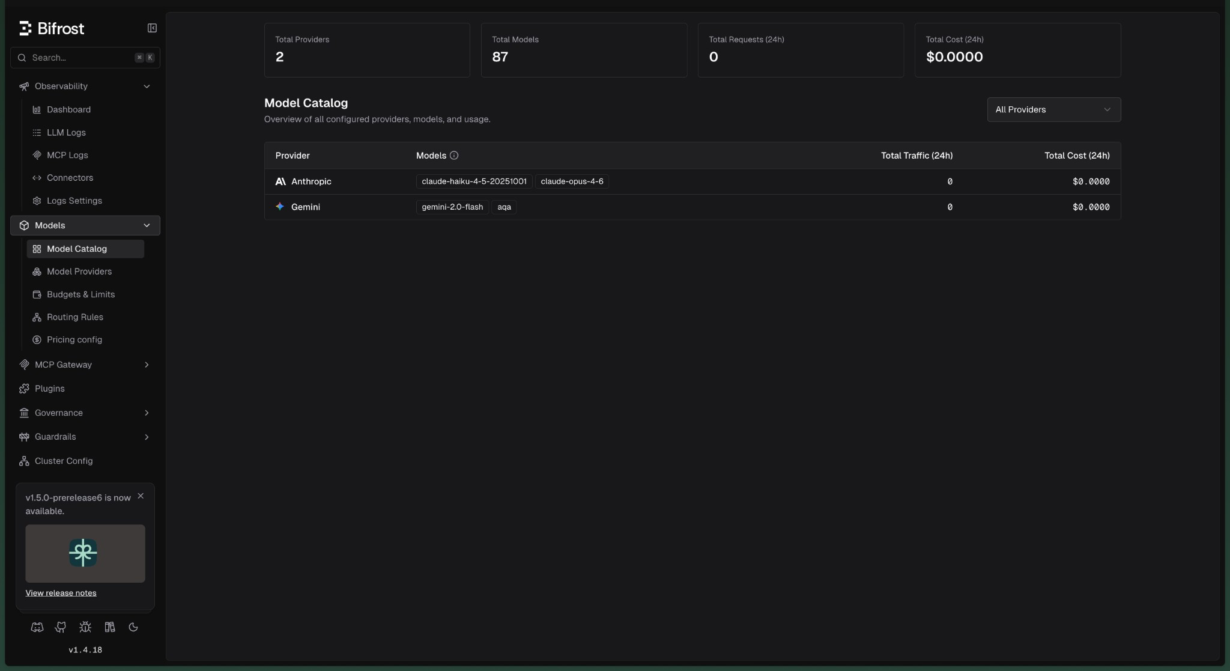Open View release notes link
This screenshot has width=1230, height=671.
61,593
